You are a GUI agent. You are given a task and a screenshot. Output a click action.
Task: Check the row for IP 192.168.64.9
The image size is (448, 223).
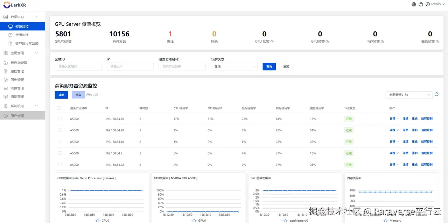click(x=59, y=153)
